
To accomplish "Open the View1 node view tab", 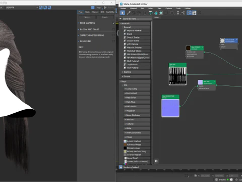I will 157,17.
